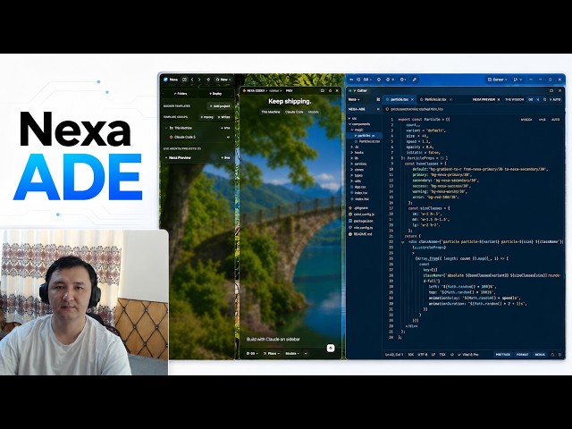The image size is (572, 429).
Task: Close the Nexa Codex chat panel
Action: (337, 91)
